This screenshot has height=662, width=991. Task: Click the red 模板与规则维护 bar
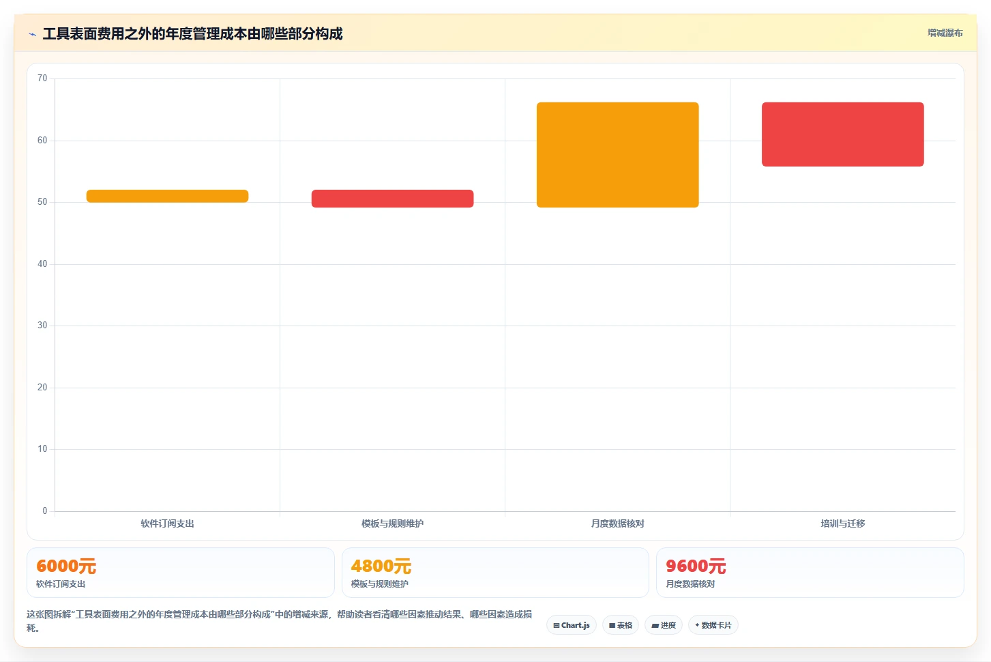[x=392, y=199]
